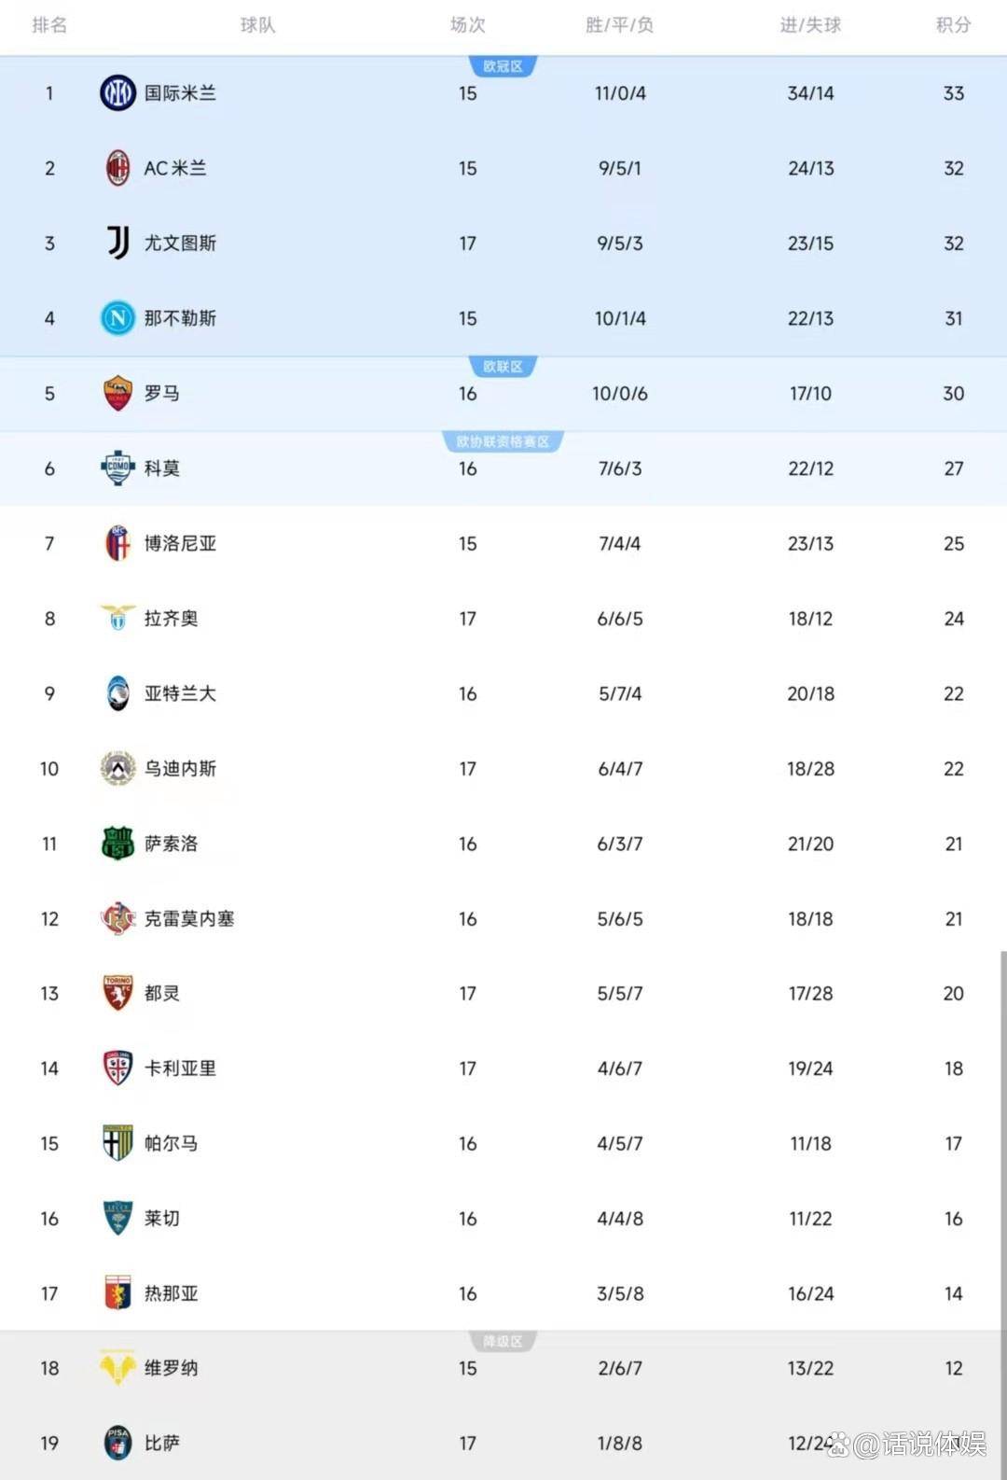This screenshot has width=1007, height=1480.
Task: Click the Juventus logo icon
Action: point(117,243)
